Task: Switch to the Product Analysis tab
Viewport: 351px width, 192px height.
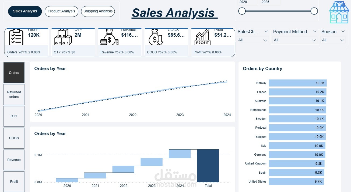Action: [x=61, y=11]
